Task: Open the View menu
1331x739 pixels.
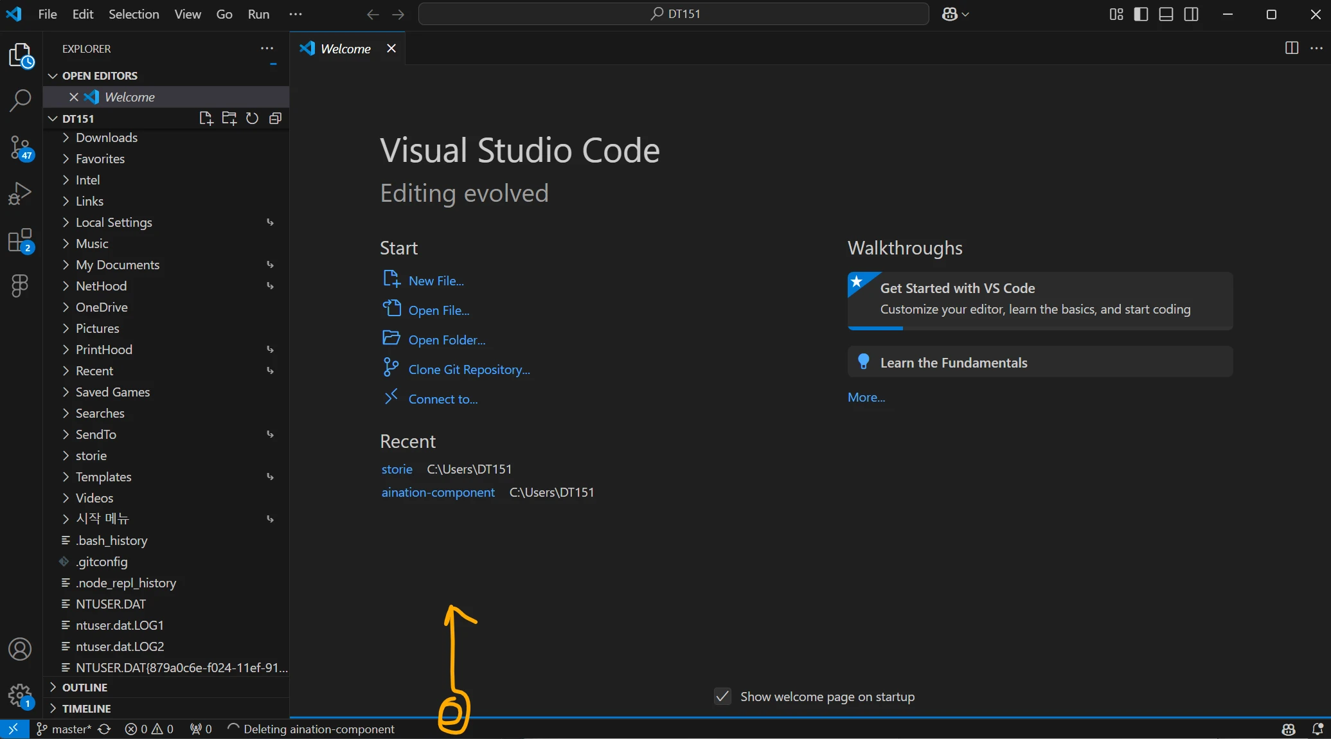Action: click(188, 14)
